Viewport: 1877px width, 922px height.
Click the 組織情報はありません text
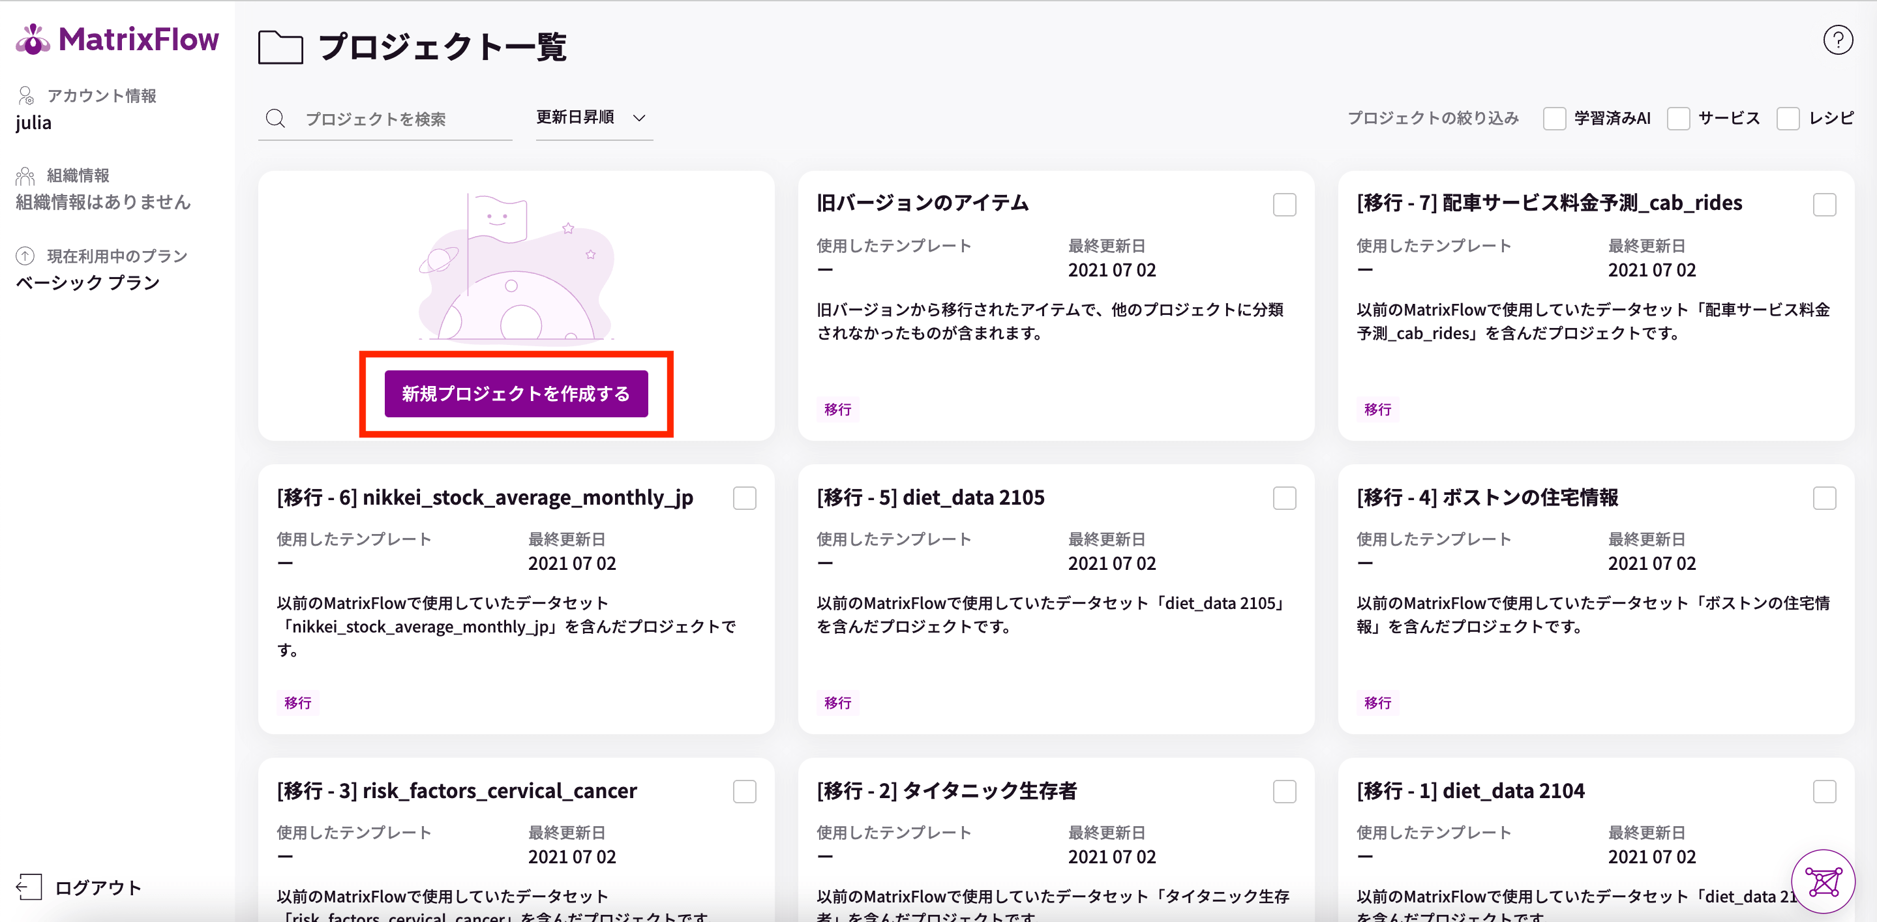(x=104, y=202)
